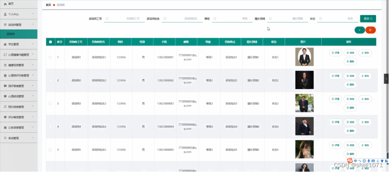Click 修改 button for 咨询师2 row
Viewport: 389px width, 172px height.
pos(365,76)
